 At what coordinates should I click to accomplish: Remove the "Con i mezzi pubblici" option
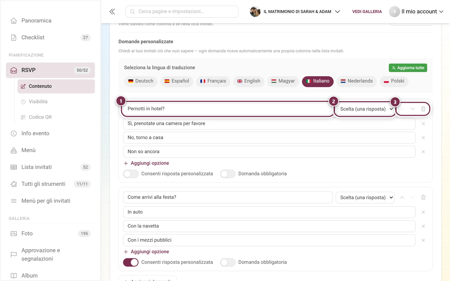tap(423, 240)
